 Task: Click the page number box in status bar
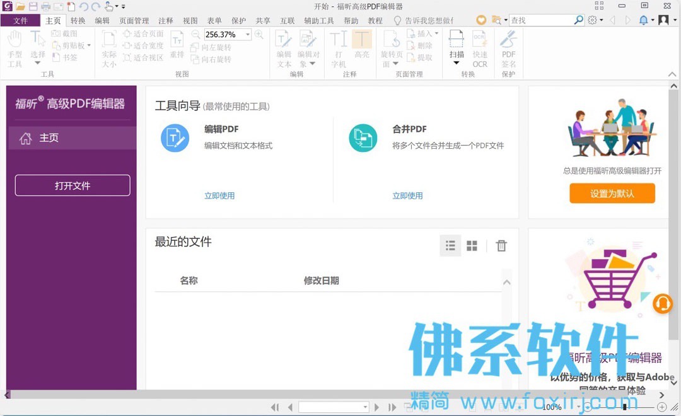click(x=334, y=407)
